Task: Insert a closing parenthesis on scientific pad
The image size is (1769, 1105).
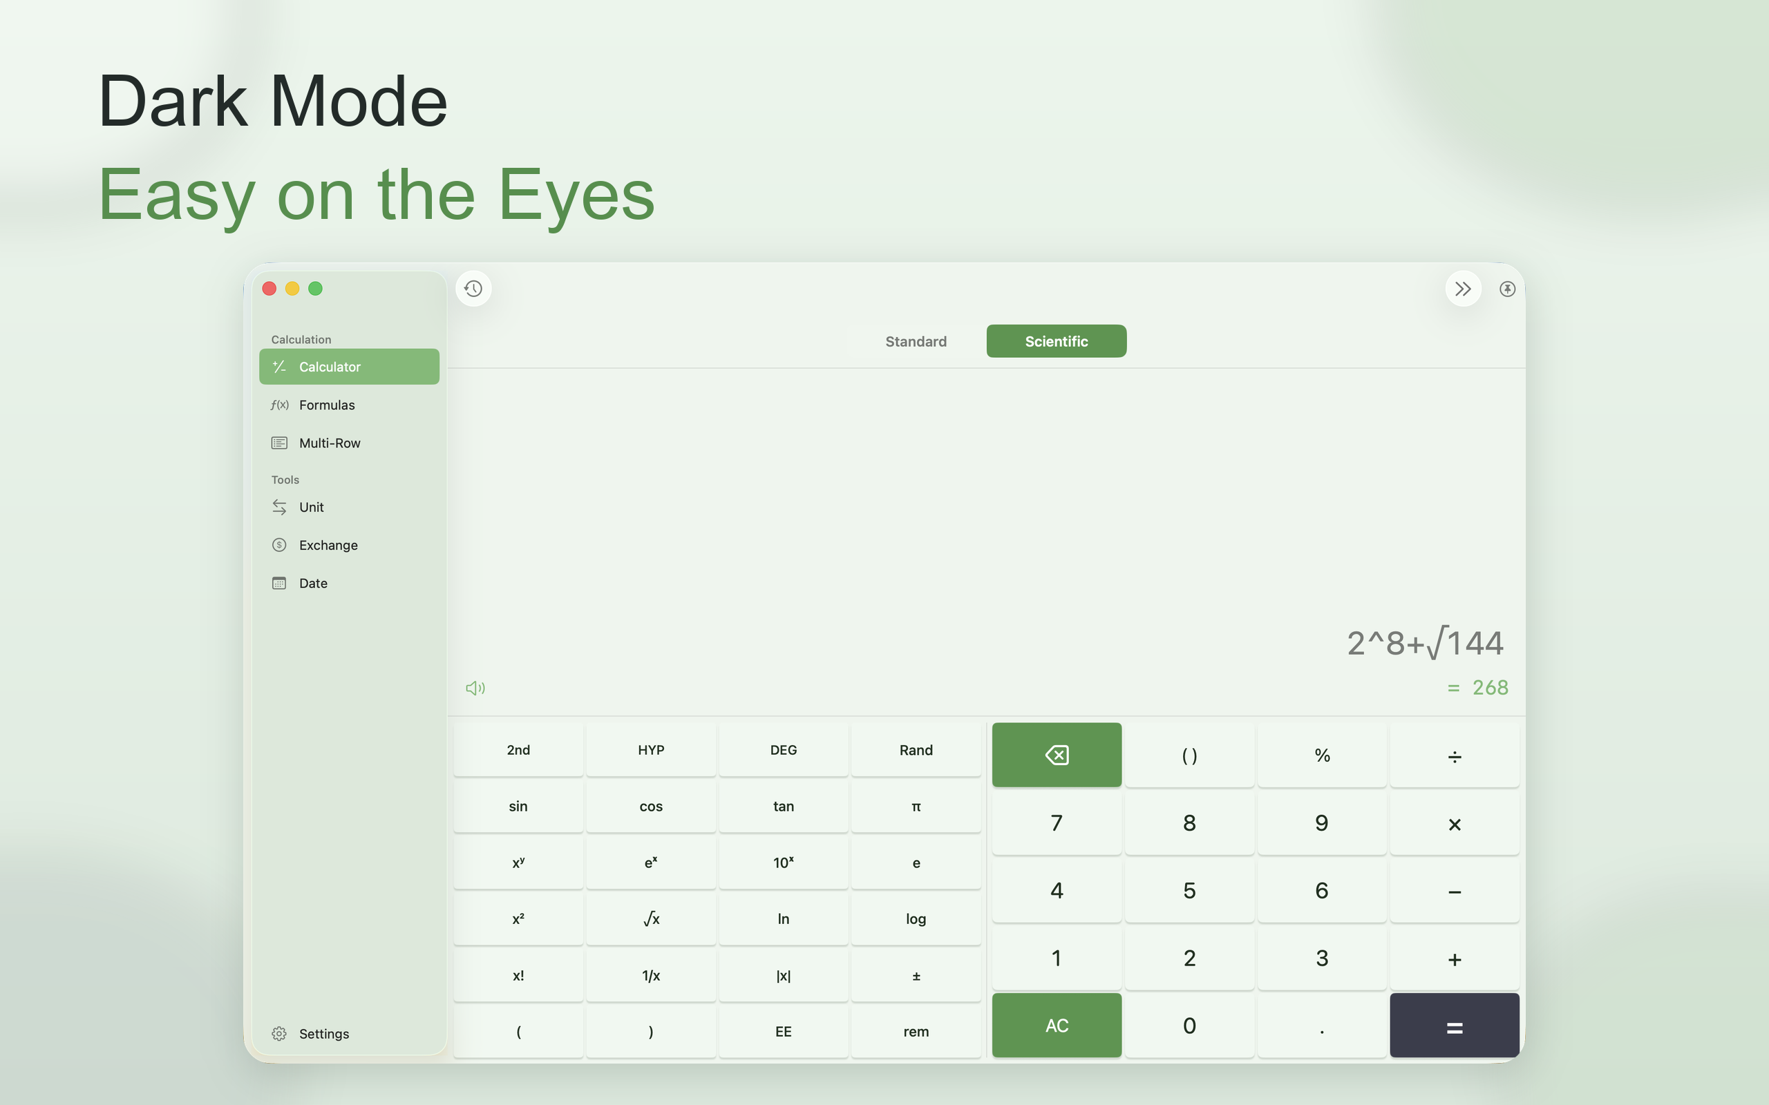Action: (650, 1031)
